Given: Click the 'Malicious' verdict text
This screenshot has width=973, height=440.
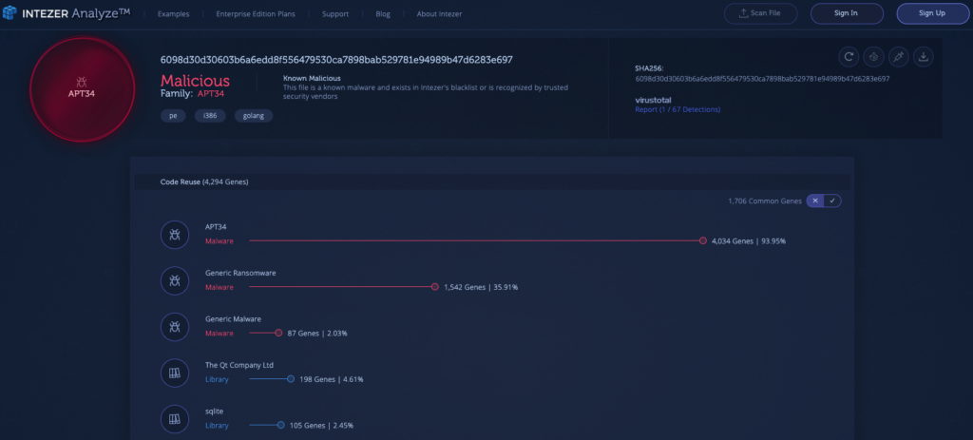Looking at the screenshot, I should click(195, 80).
